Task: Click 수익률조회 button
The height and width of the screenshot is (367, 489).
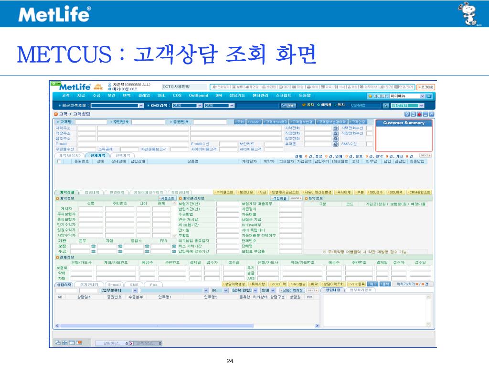Action: click(x=224, y=192)
